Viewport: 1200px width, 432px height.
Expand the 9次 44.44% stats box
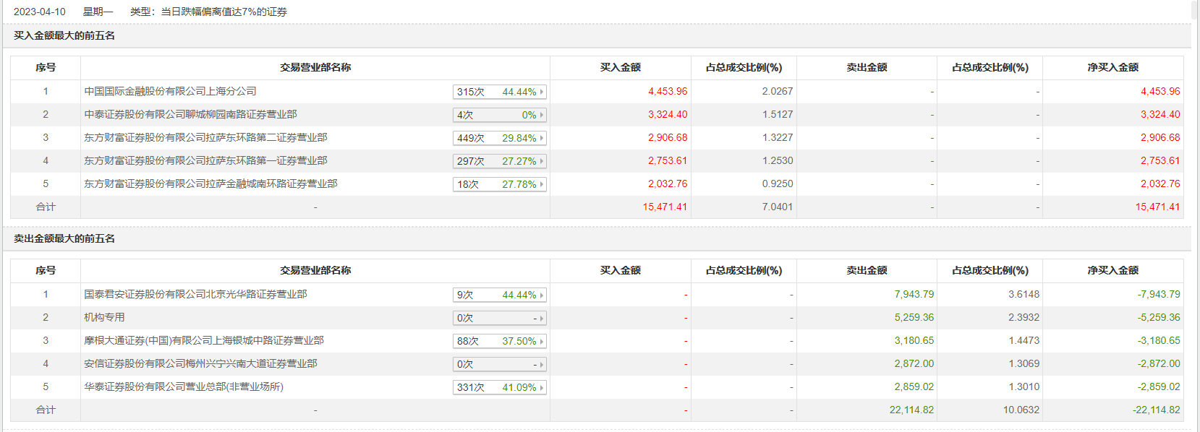[499, 295]
